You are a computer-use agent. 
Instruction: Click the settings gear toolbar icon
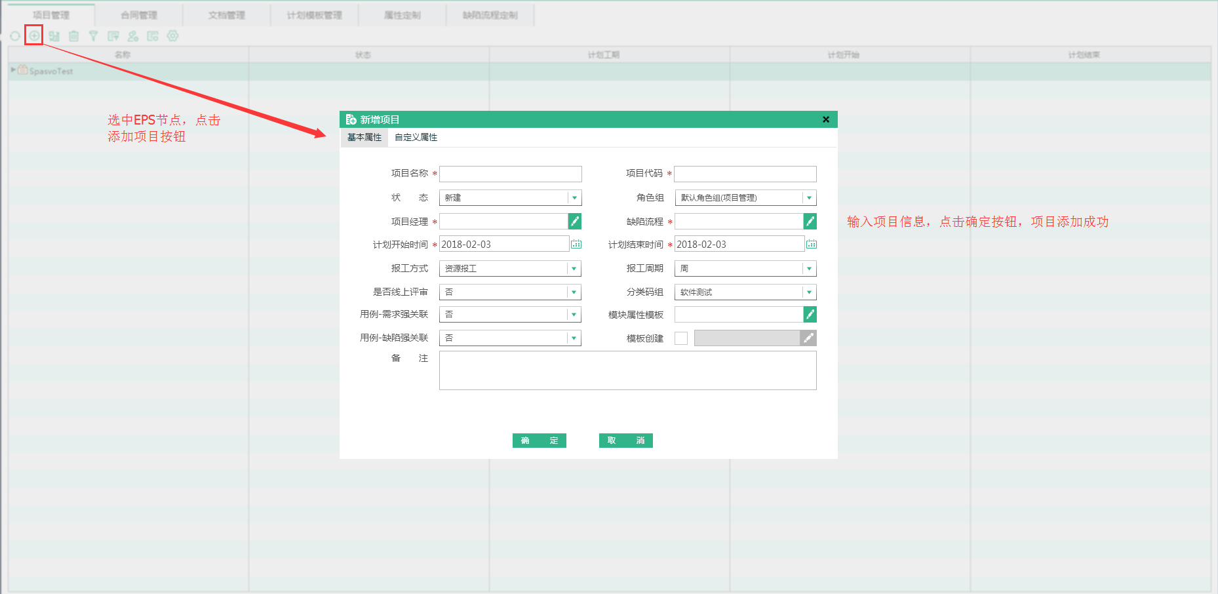click(x=172, y=36)
